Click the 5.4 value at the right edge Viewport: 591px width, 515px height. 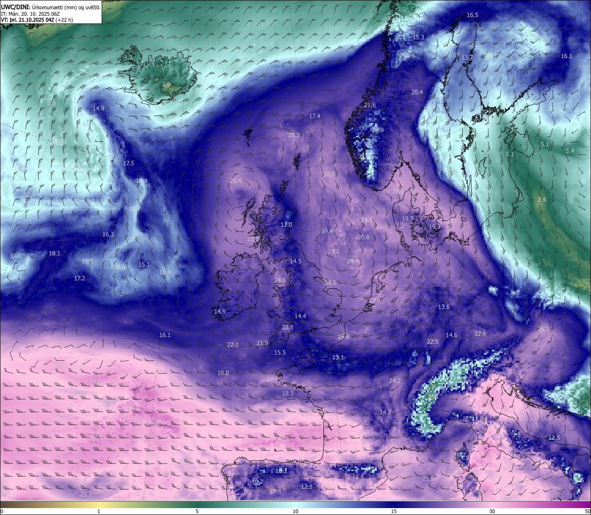570,151
